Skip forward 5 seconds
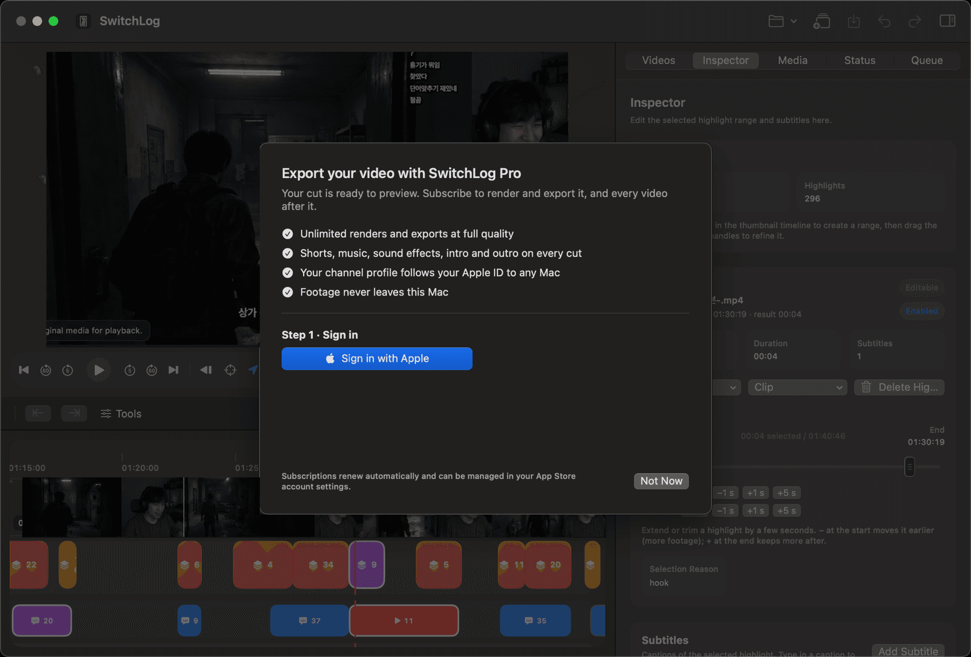 pyautogui.click(x=129, y=370)
